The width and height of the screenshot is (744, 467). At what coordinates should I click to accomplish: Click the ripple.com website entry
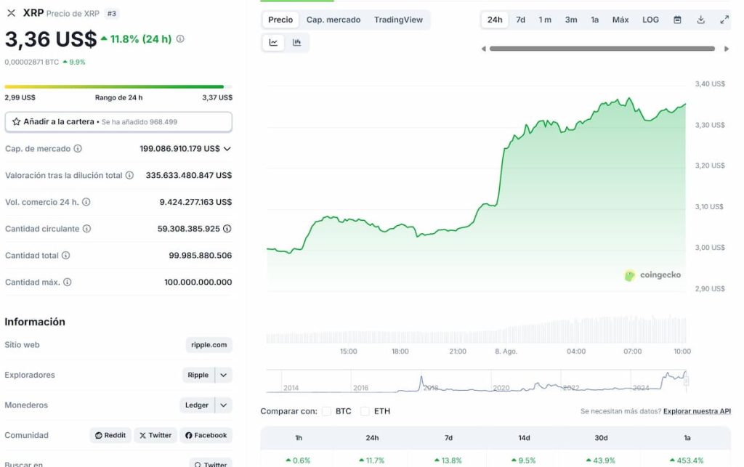[209, 344]
